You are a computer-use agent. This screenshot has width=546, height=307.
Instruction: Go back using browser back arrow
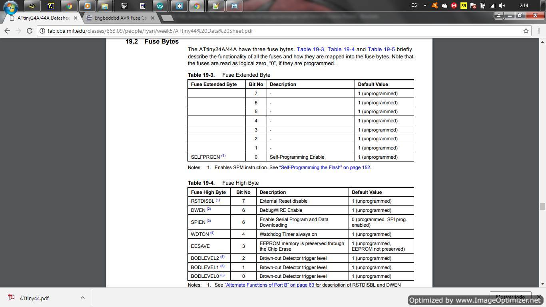(x=7, y=31)
